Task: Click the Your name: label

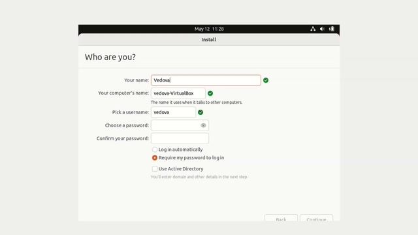Action: click(x=137, y=80)
